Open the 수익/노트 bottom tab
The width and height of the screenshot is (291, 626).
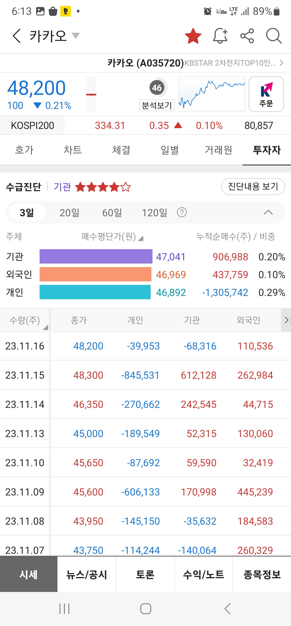coord(204,574)
